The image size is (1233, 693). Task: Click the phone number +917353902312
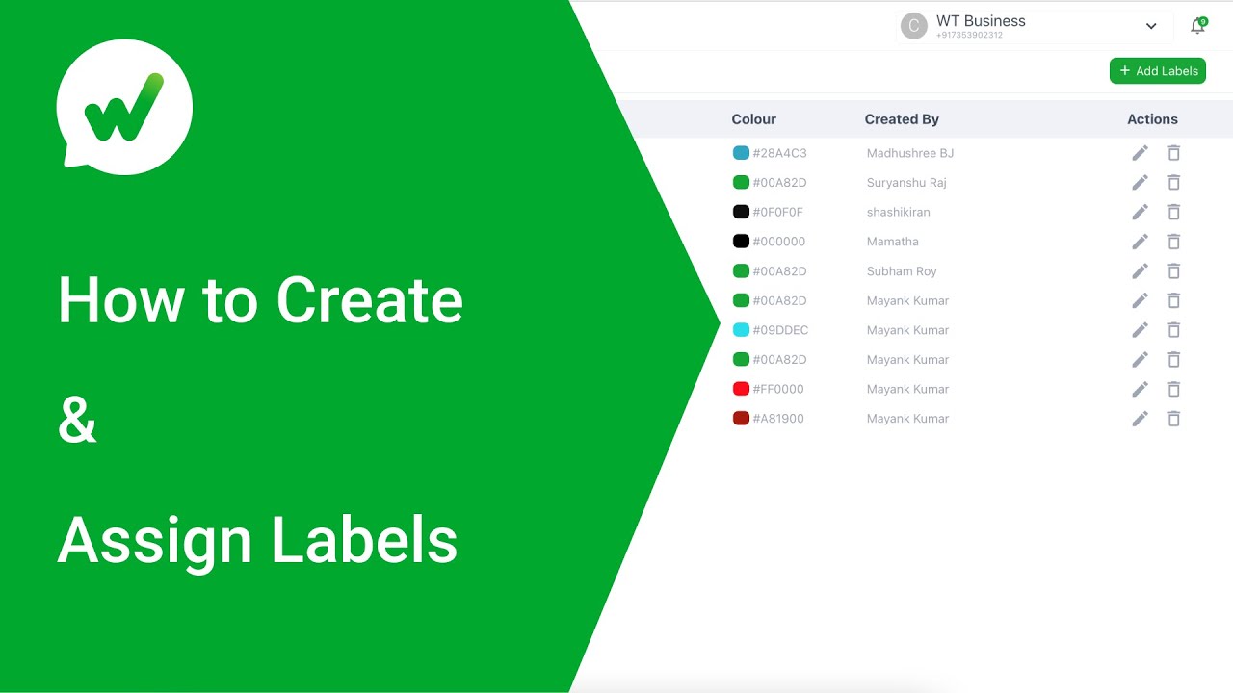coord(969,36)
